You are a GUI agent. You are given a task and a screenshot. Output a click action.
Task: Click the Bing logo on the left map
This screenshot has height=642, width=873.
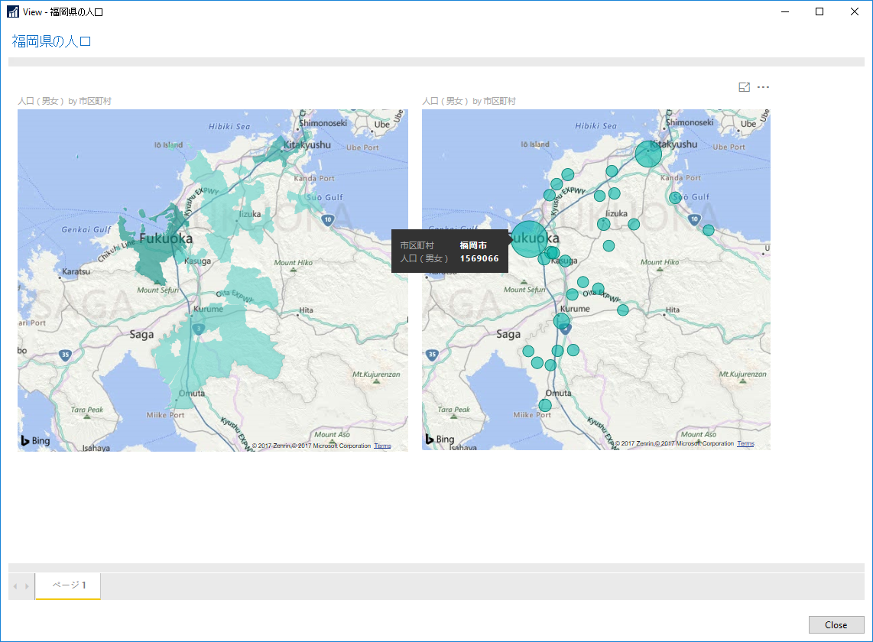pyautogui.click(x=35, y=440)
